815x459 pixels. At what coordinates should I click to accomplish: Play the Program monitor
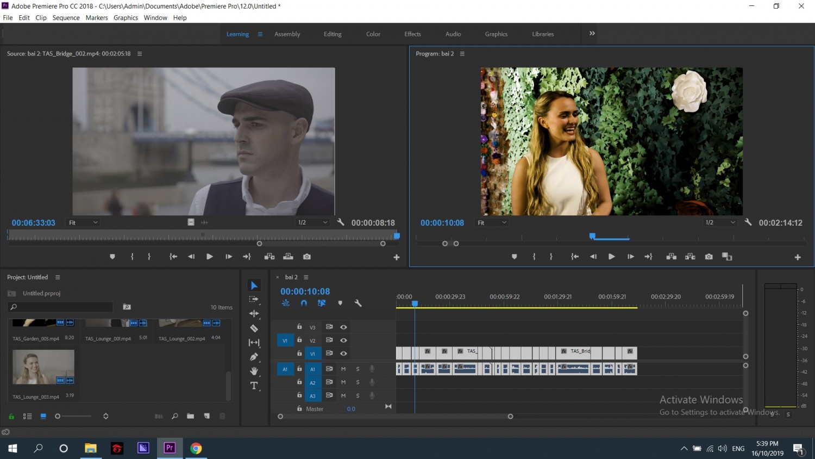611,257
